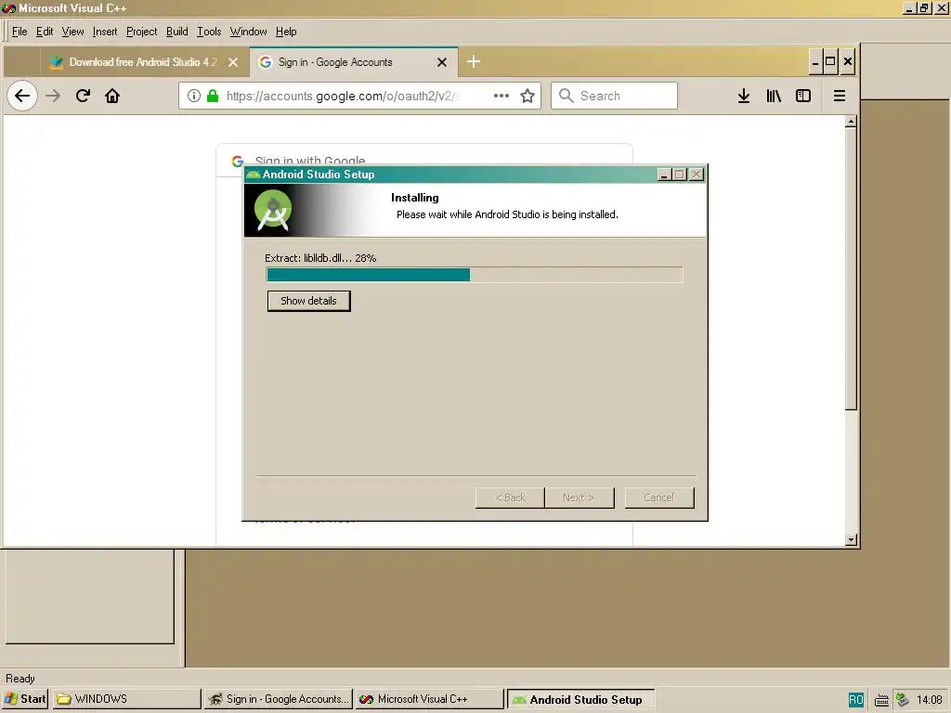
Task: Open the Build menu in Visual C++
Action: tap(177, 32)
